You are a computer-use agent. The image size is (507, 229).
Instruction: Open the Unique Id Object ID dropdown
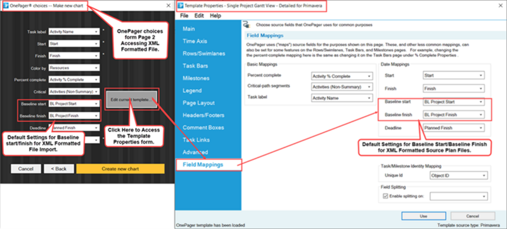[x=458, y=175]
